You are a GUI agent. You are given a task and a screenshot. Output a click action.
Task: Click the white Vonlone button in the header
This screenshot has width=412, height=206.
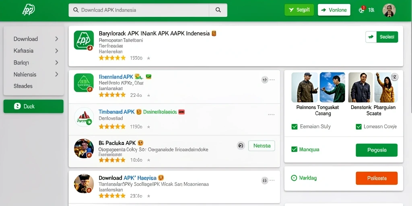point(334,10)
